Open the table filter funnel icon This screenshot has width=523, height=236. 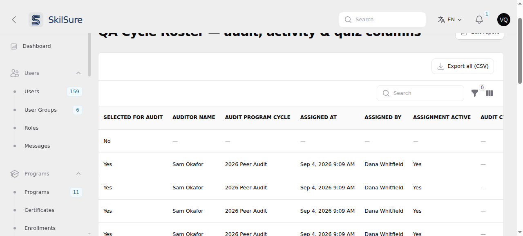tap(474, 93)
